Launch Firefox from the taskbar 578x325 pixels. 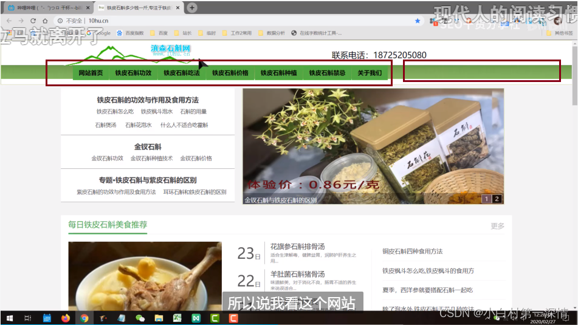point(66,318)
